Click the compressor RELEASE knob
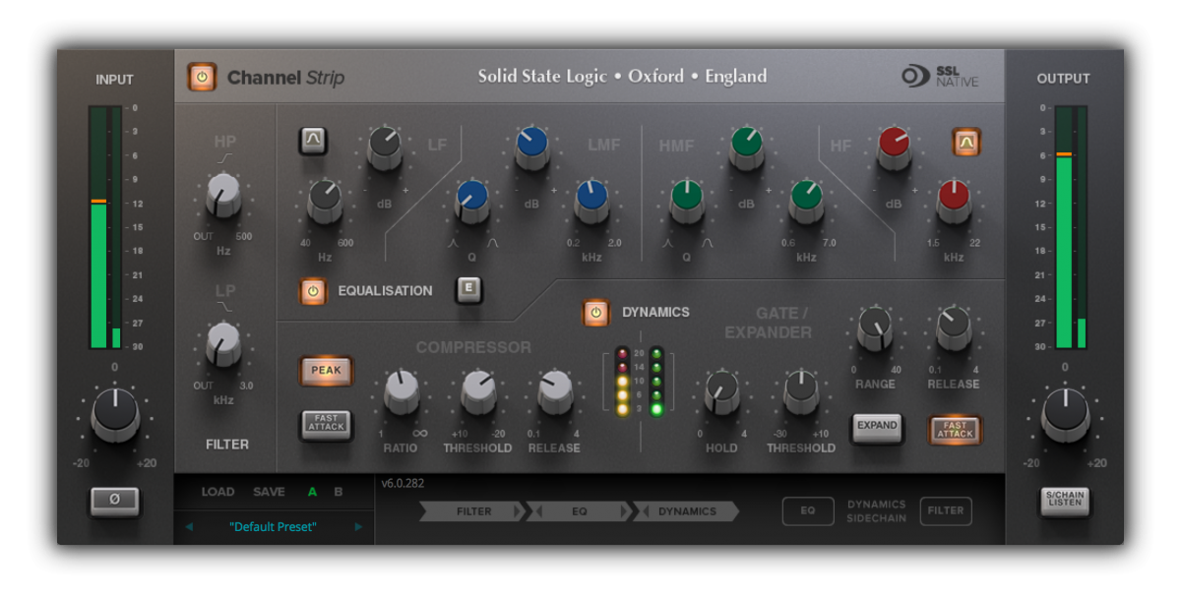 [x=555, y=392]
